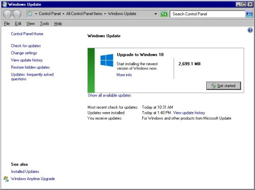The image size is (255, 190).
Task: Click the 2,699.1 MB size text
Action: click(189, 64)
